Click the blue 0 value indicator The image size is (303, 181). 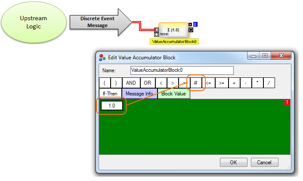coord(195,25)
